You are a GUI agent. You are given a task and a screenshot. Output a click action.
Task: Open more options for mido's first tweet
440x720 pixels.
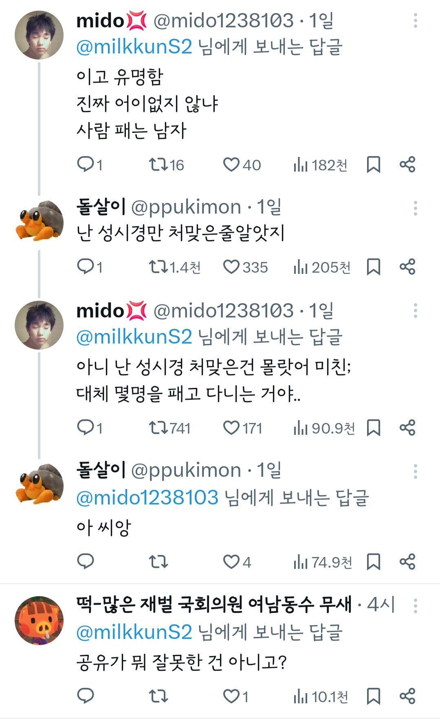click(x=415, y=20)
